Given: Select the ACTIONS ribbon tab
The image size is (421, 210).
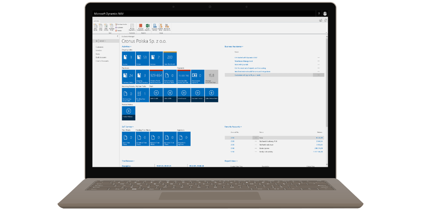Looking at the screenshot, I should 96,21.
